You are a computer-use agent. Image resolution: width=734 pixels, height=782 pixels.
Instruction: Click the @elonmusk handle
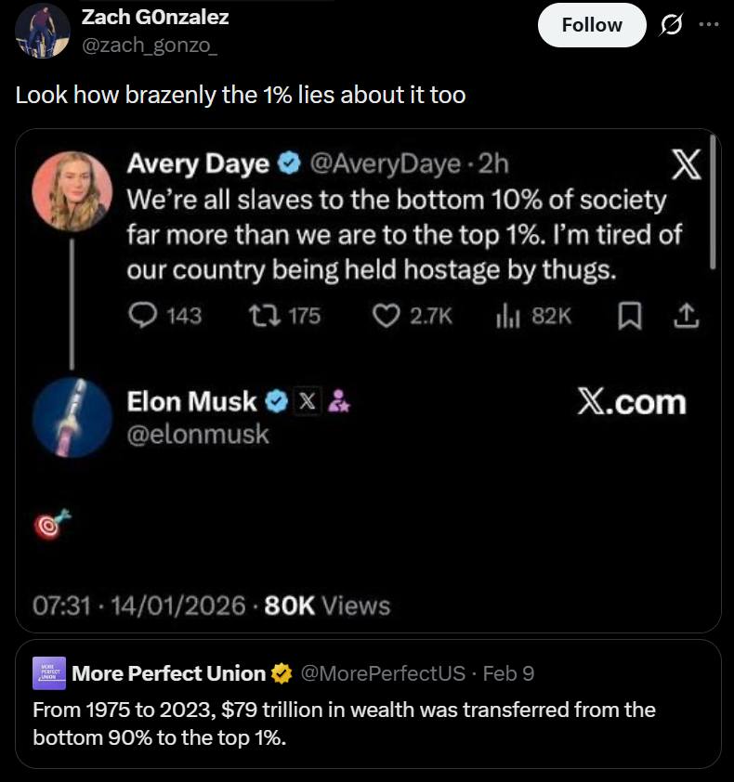197,433
